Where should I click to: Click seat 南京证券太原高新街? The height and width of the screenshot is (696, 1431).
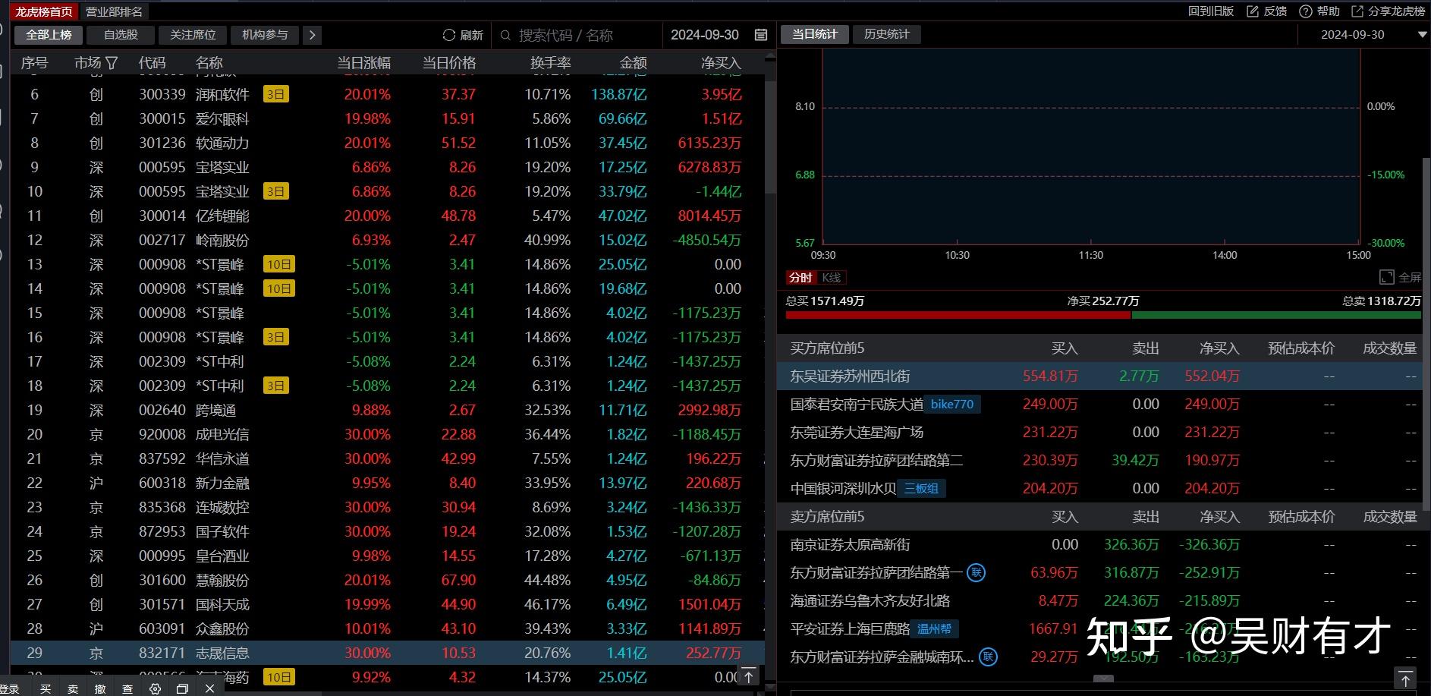click(850, 544)
